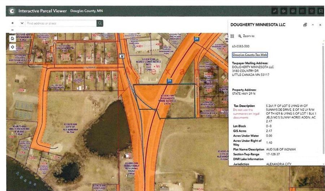Zoom in with the plus button
Viewport: 325px width, 191px height.
pos(12,23)
